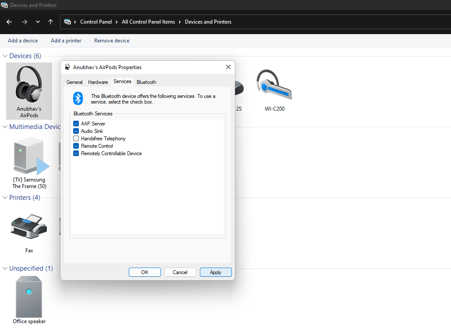This screenshot has height=331, width=451.
Task: Go forward with the forward arrow
Action: click(25, 22)
